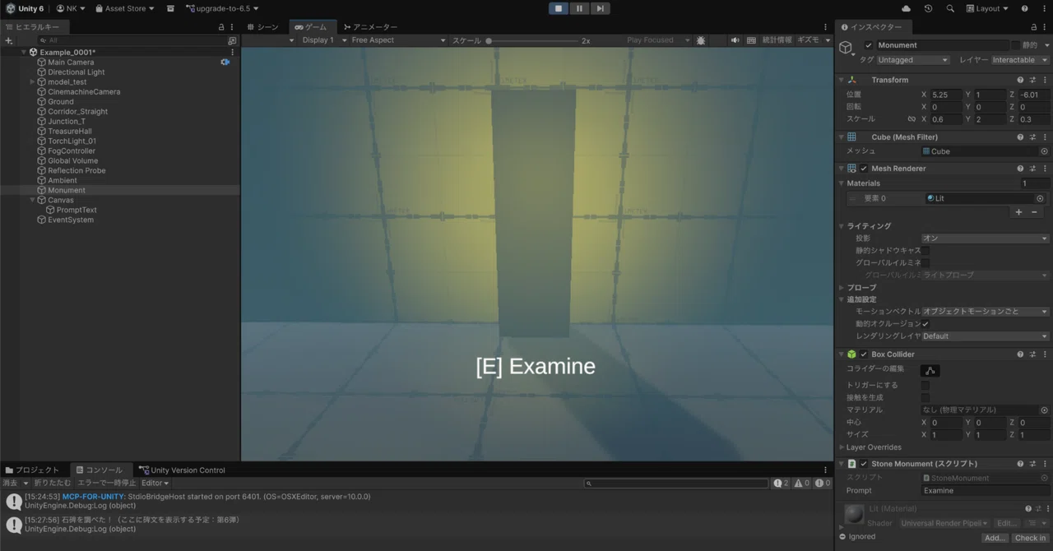Pause the running game

tap(579, 8)
